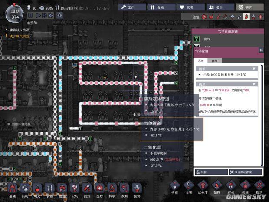The image size is (269, 202).
Task: Click the 气体管道滤镜 panel header
Action: (x=228, y=31)
